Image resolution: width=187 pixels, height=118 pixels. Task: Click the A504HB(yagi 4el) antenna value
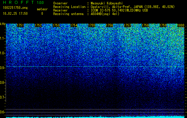105,14
